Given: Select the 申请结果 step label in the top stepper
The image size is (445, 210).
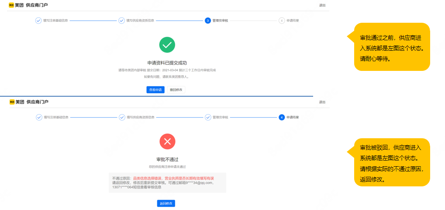Looking at the screenshot, I should pyautogui.click(x=293, y=21).
